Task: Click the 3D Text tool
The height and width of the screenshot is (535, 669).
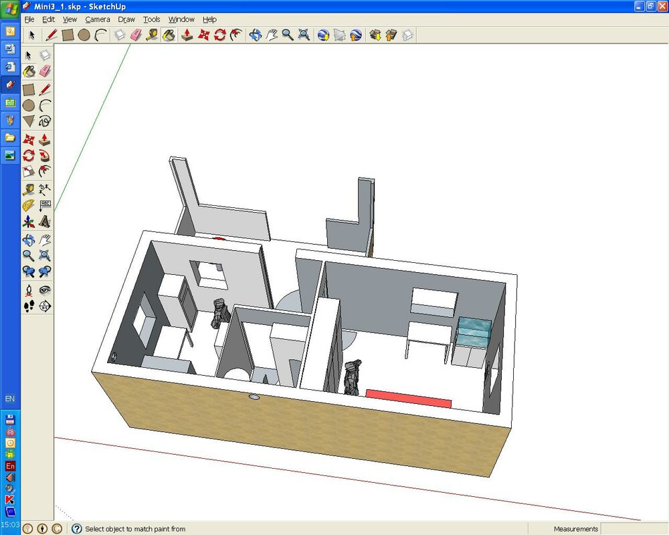Action: click(45, 221)
